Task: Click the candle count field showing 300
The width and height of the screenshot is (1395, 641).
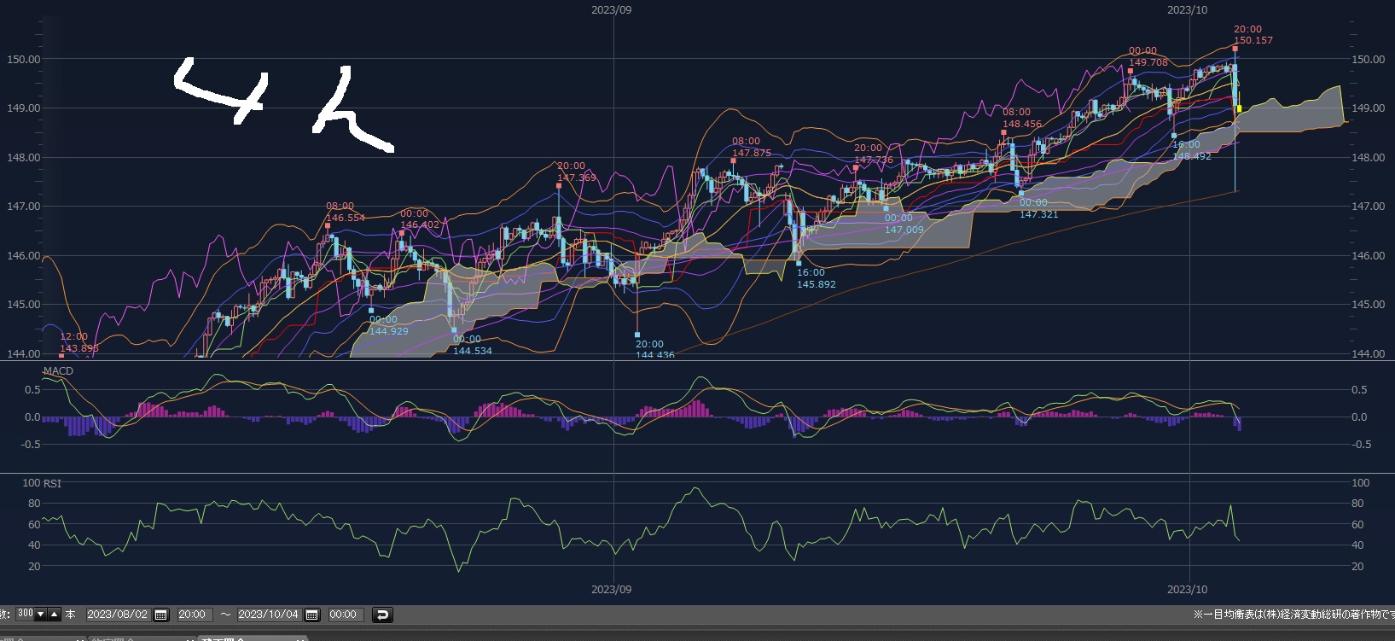Action: coord(25,615)
